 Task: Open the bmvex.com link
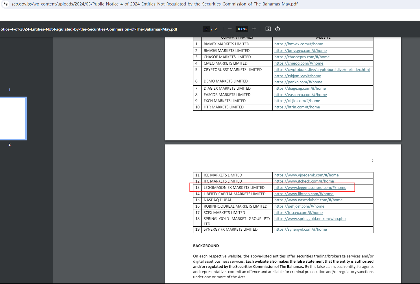pyautogui.click(x=299, y=44)
